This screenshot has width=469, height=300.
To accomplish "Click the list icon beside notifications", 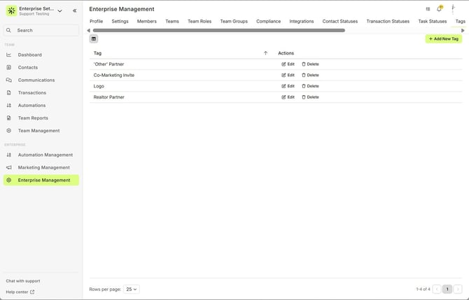I will click(x=428, y=9).
